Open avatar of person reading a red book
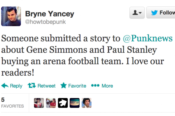The width and height of the screenshot is (175, 116). (x=39, y=103)
